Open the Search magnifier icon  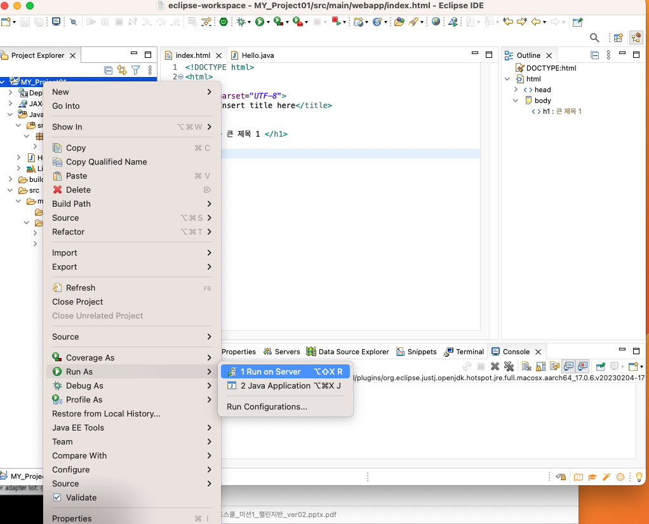(594, 38)
